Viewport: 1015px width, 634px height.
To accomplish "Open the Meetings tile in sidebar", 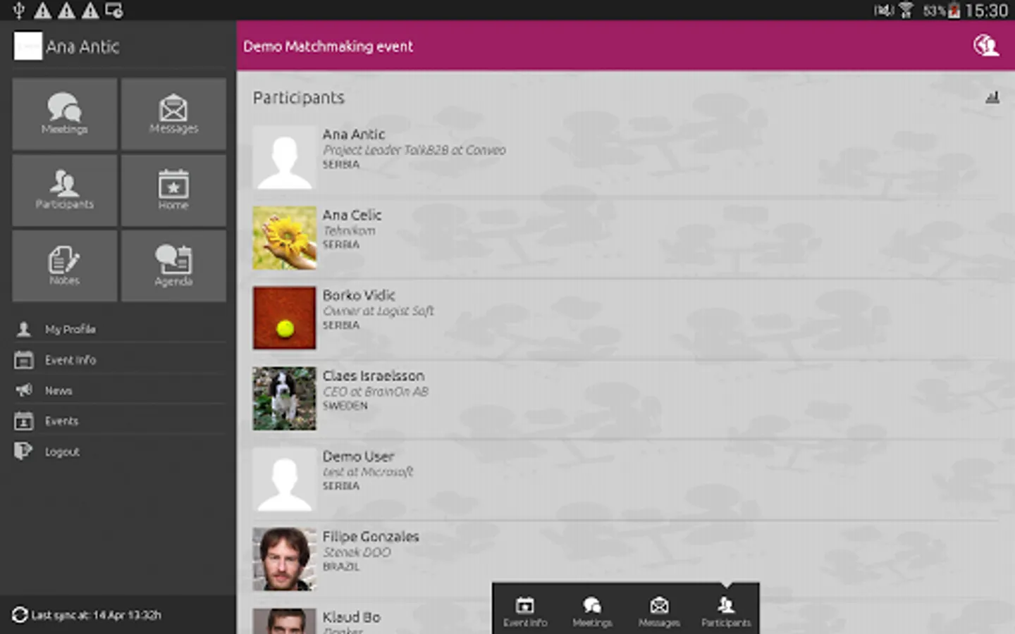I will point(65,113).
